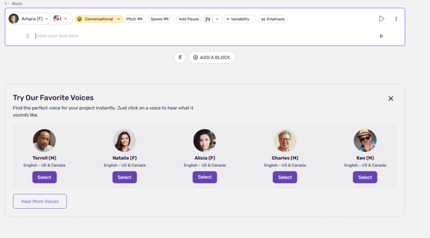Play the text line preview

coord(381,36)
